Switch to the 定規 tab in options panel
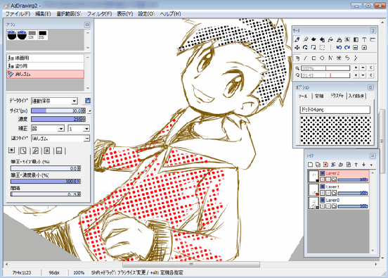Viewport: 388px width, 278px height. click(319, 96)
